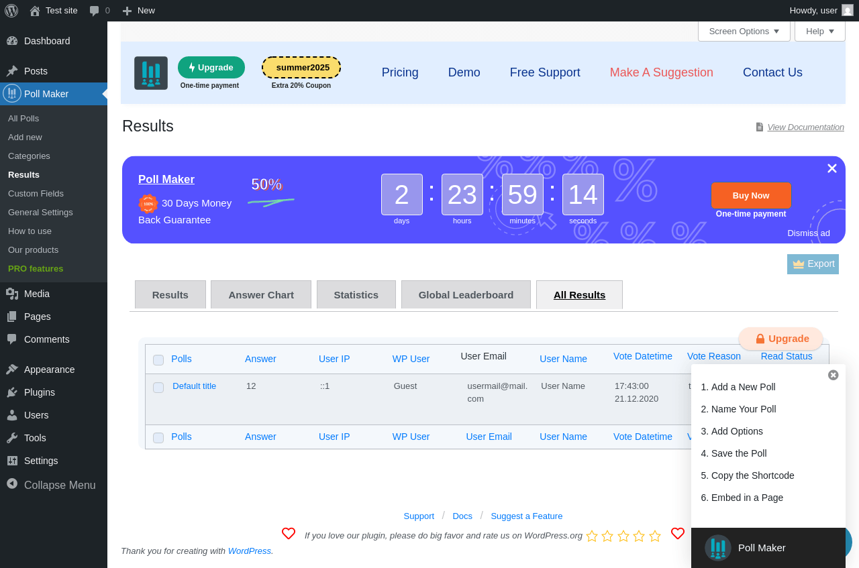This screenshot has width=859, height=568.
Task: Open the Appearance sidebar item
Action: coord(54,370)
